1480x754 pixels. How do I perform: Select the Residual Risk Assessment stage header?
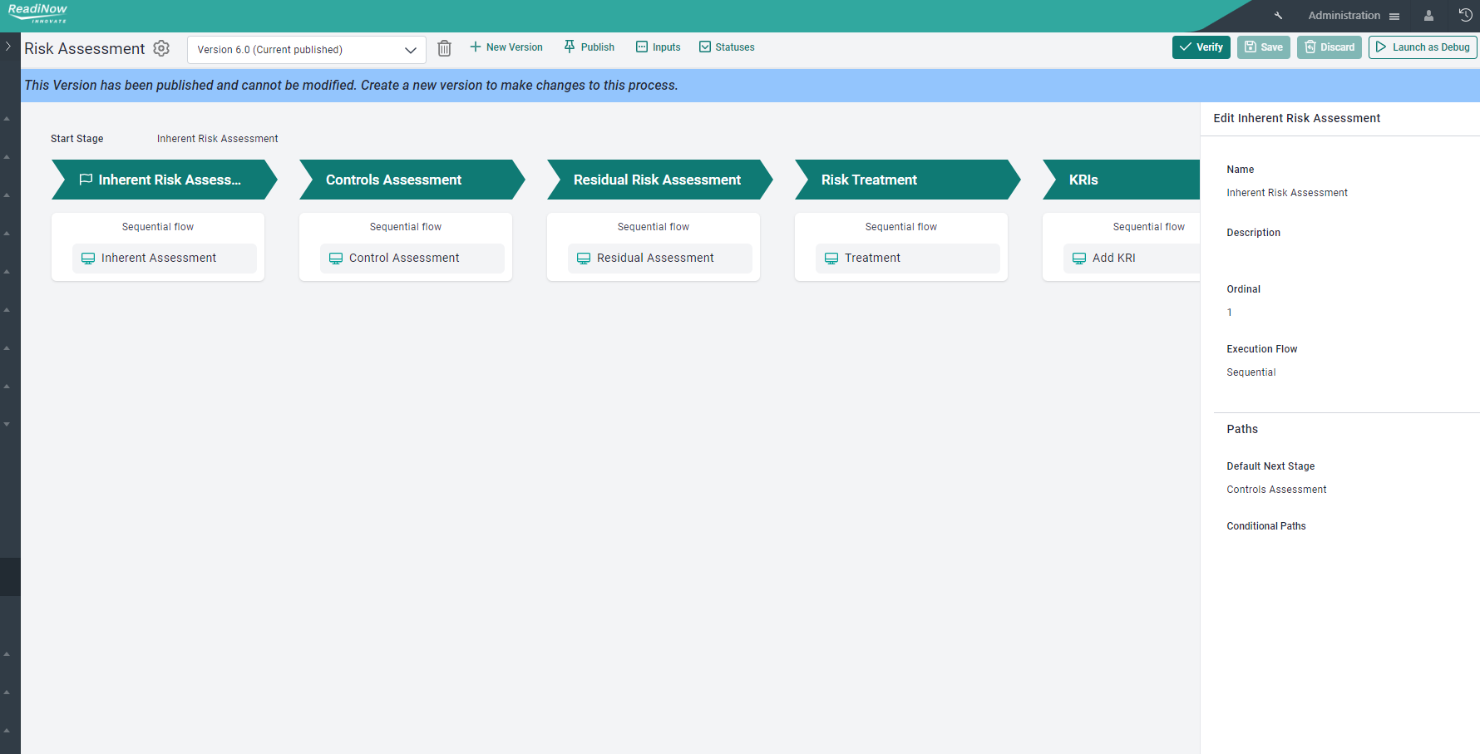[660, 180]
